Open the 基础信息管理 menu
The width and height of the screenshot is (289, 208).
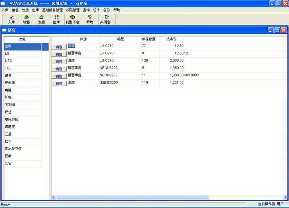click(x=52, y=10)
